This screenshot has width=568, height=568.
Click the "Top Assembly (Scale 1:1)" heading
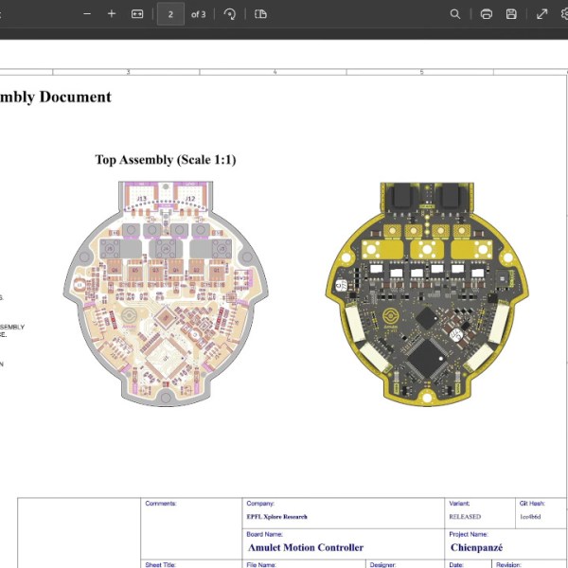pos(166,160)
